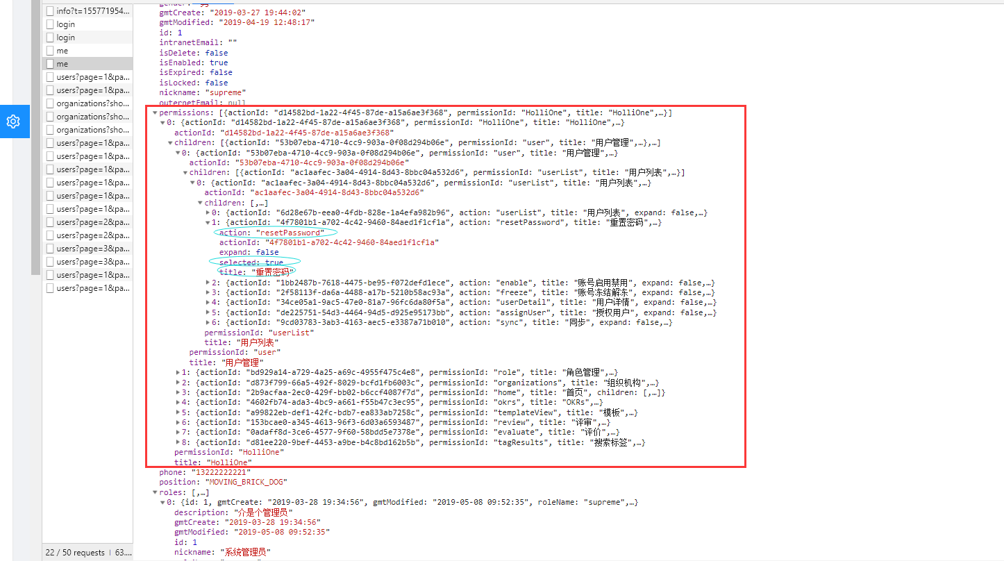Screen dimensions: 1004x561
Task: Collapse the permissions array node
Action: click(x=155, y=112)
